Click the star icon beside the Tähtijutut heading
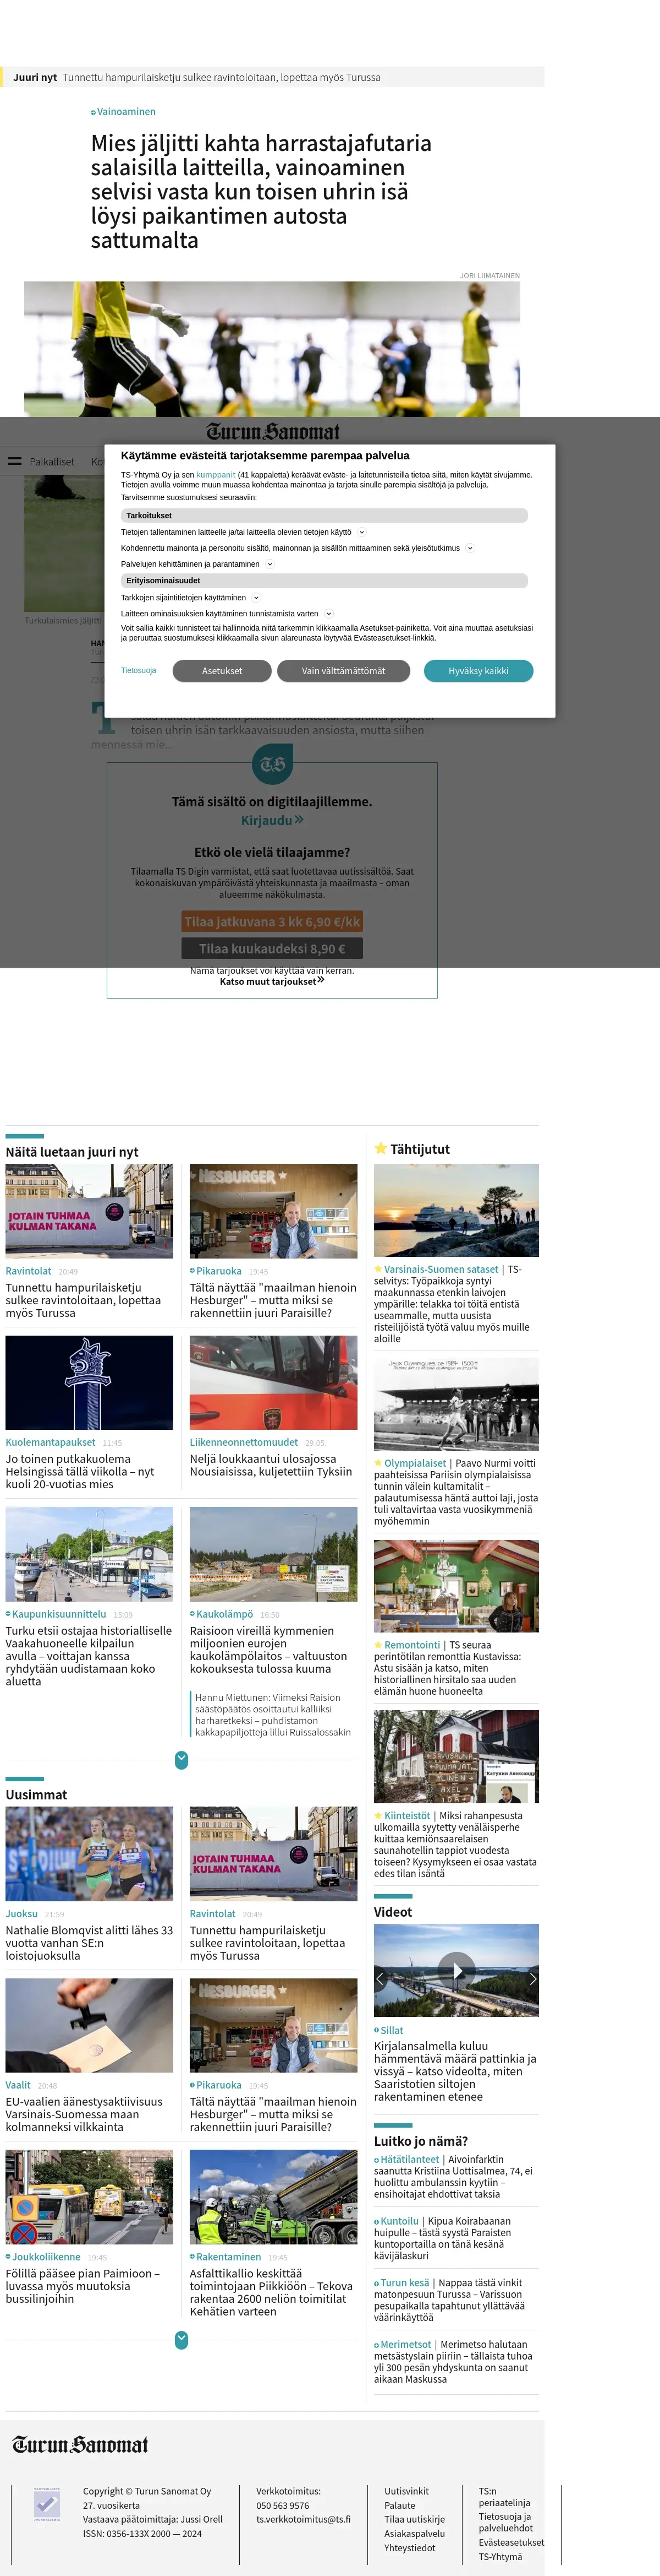660x2576 pixels. tap(381, 1148)
